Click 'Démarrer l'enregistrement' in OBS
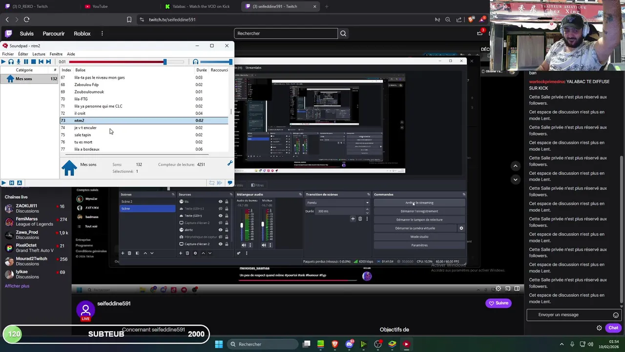This screenshot has height=352, width=625. pos(419,211)
